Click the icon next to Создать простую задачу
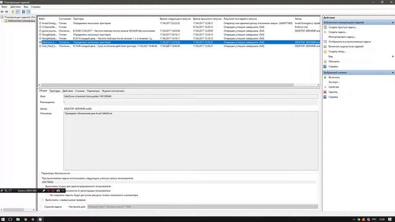395x222 pixels. pyautogui.click(x=325, y=27)
